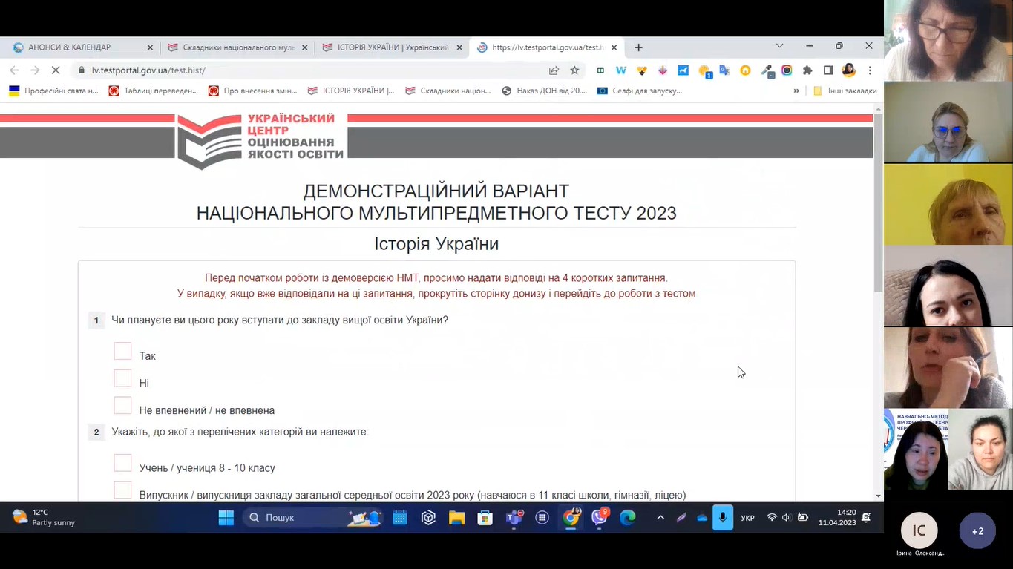Expand hidden bookmarks with the chevron

click(x=796, y=91)
